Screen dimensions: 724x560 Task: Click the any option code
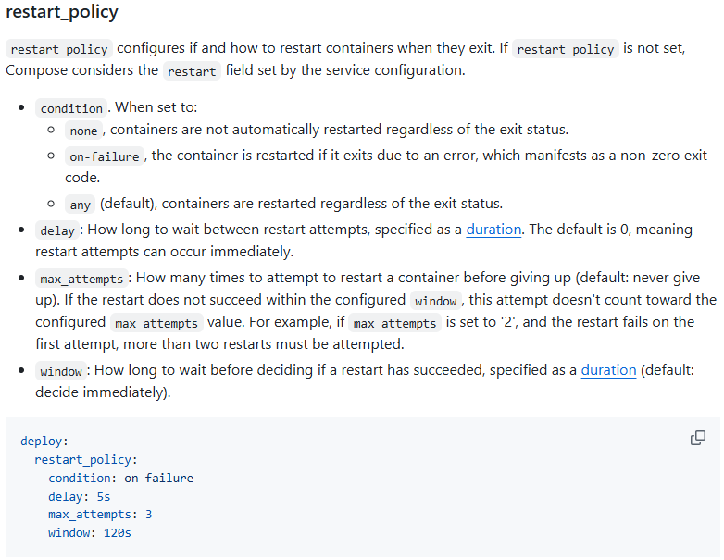pyautogui.click(x=80, y=205)
